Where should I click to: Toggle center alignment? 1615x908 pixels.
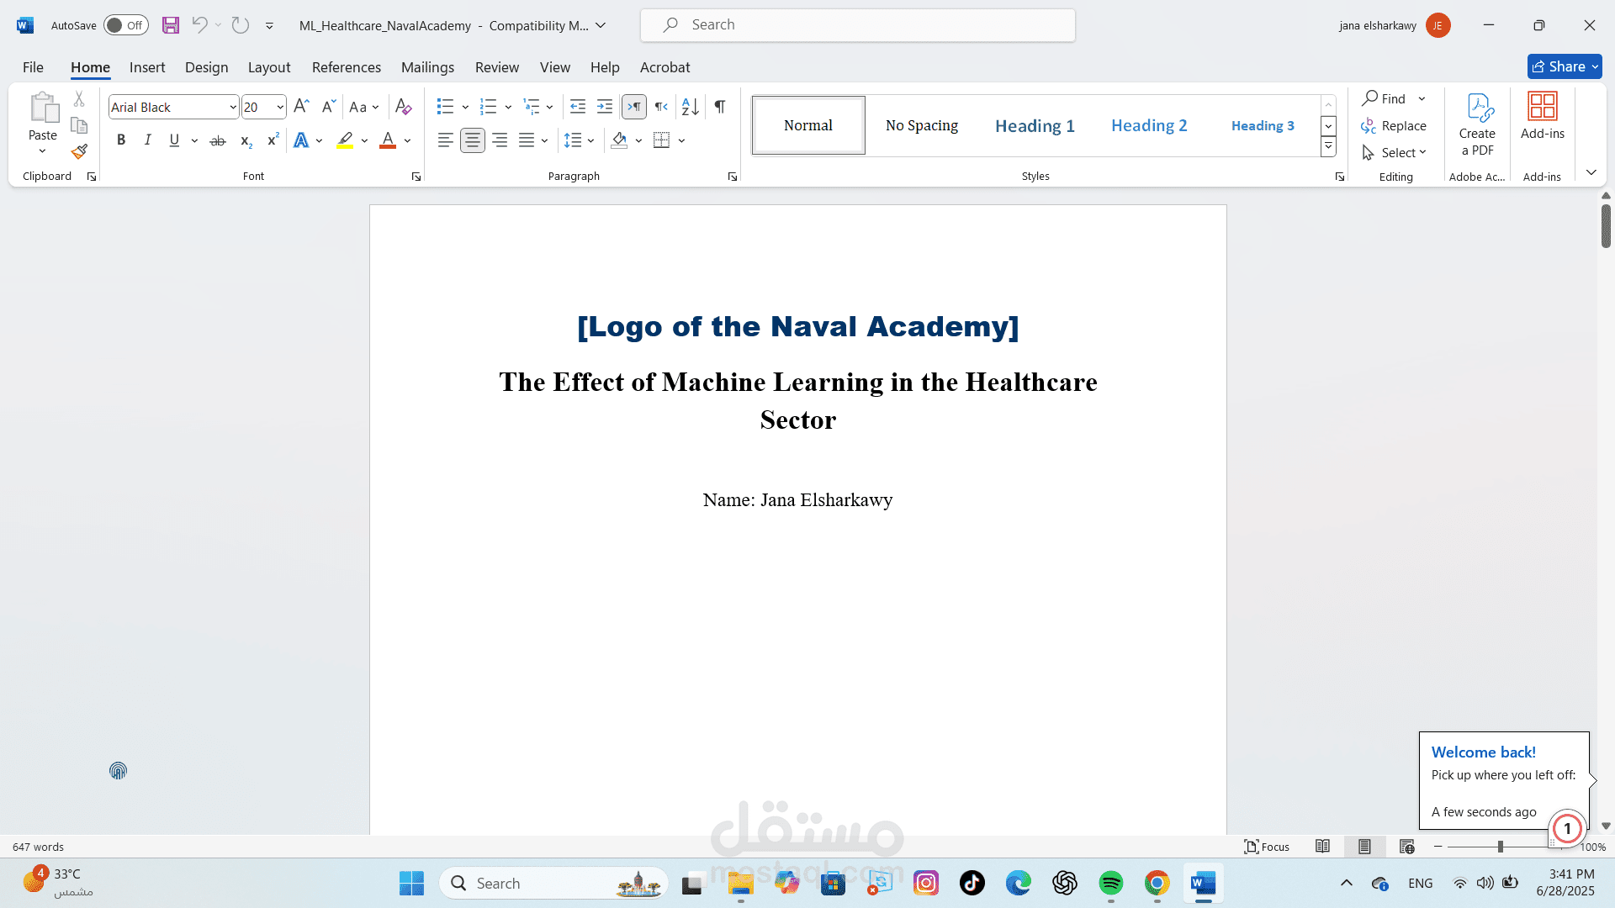pyautogui.click(x=473, y=140)
